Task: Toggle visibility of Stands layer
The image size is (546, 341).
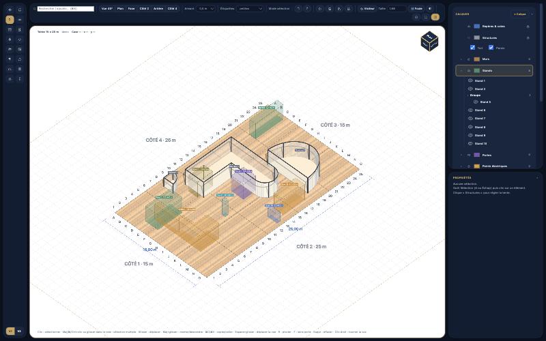Action: click(469, 71)
